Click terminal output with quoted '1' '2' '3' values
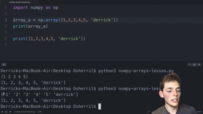 point(39,94)
